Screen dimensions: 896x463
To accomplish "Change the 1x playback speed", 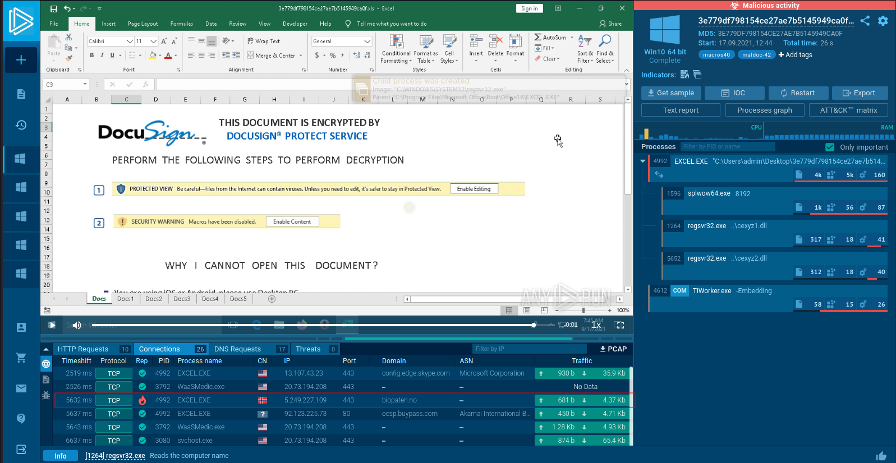I will 596,325.
